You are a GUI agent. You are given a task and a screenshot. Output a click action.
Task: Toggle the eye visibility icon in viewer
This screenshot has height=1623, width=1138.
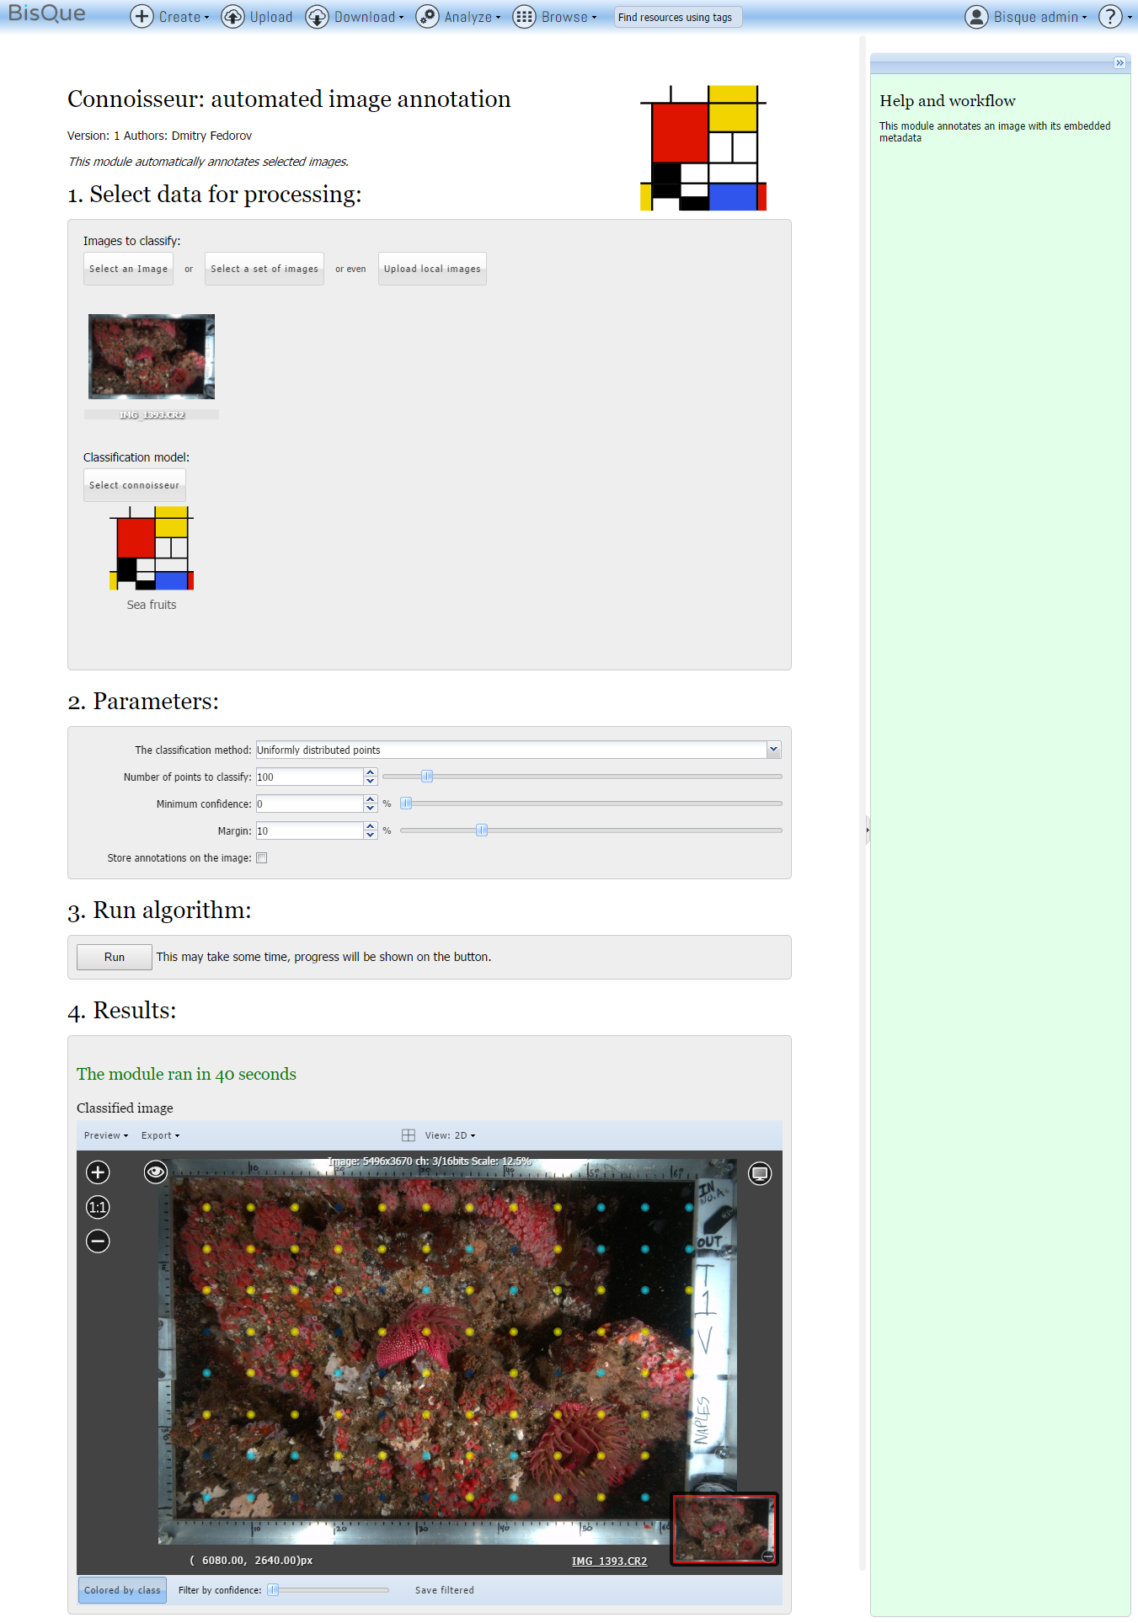point(156,1172)
